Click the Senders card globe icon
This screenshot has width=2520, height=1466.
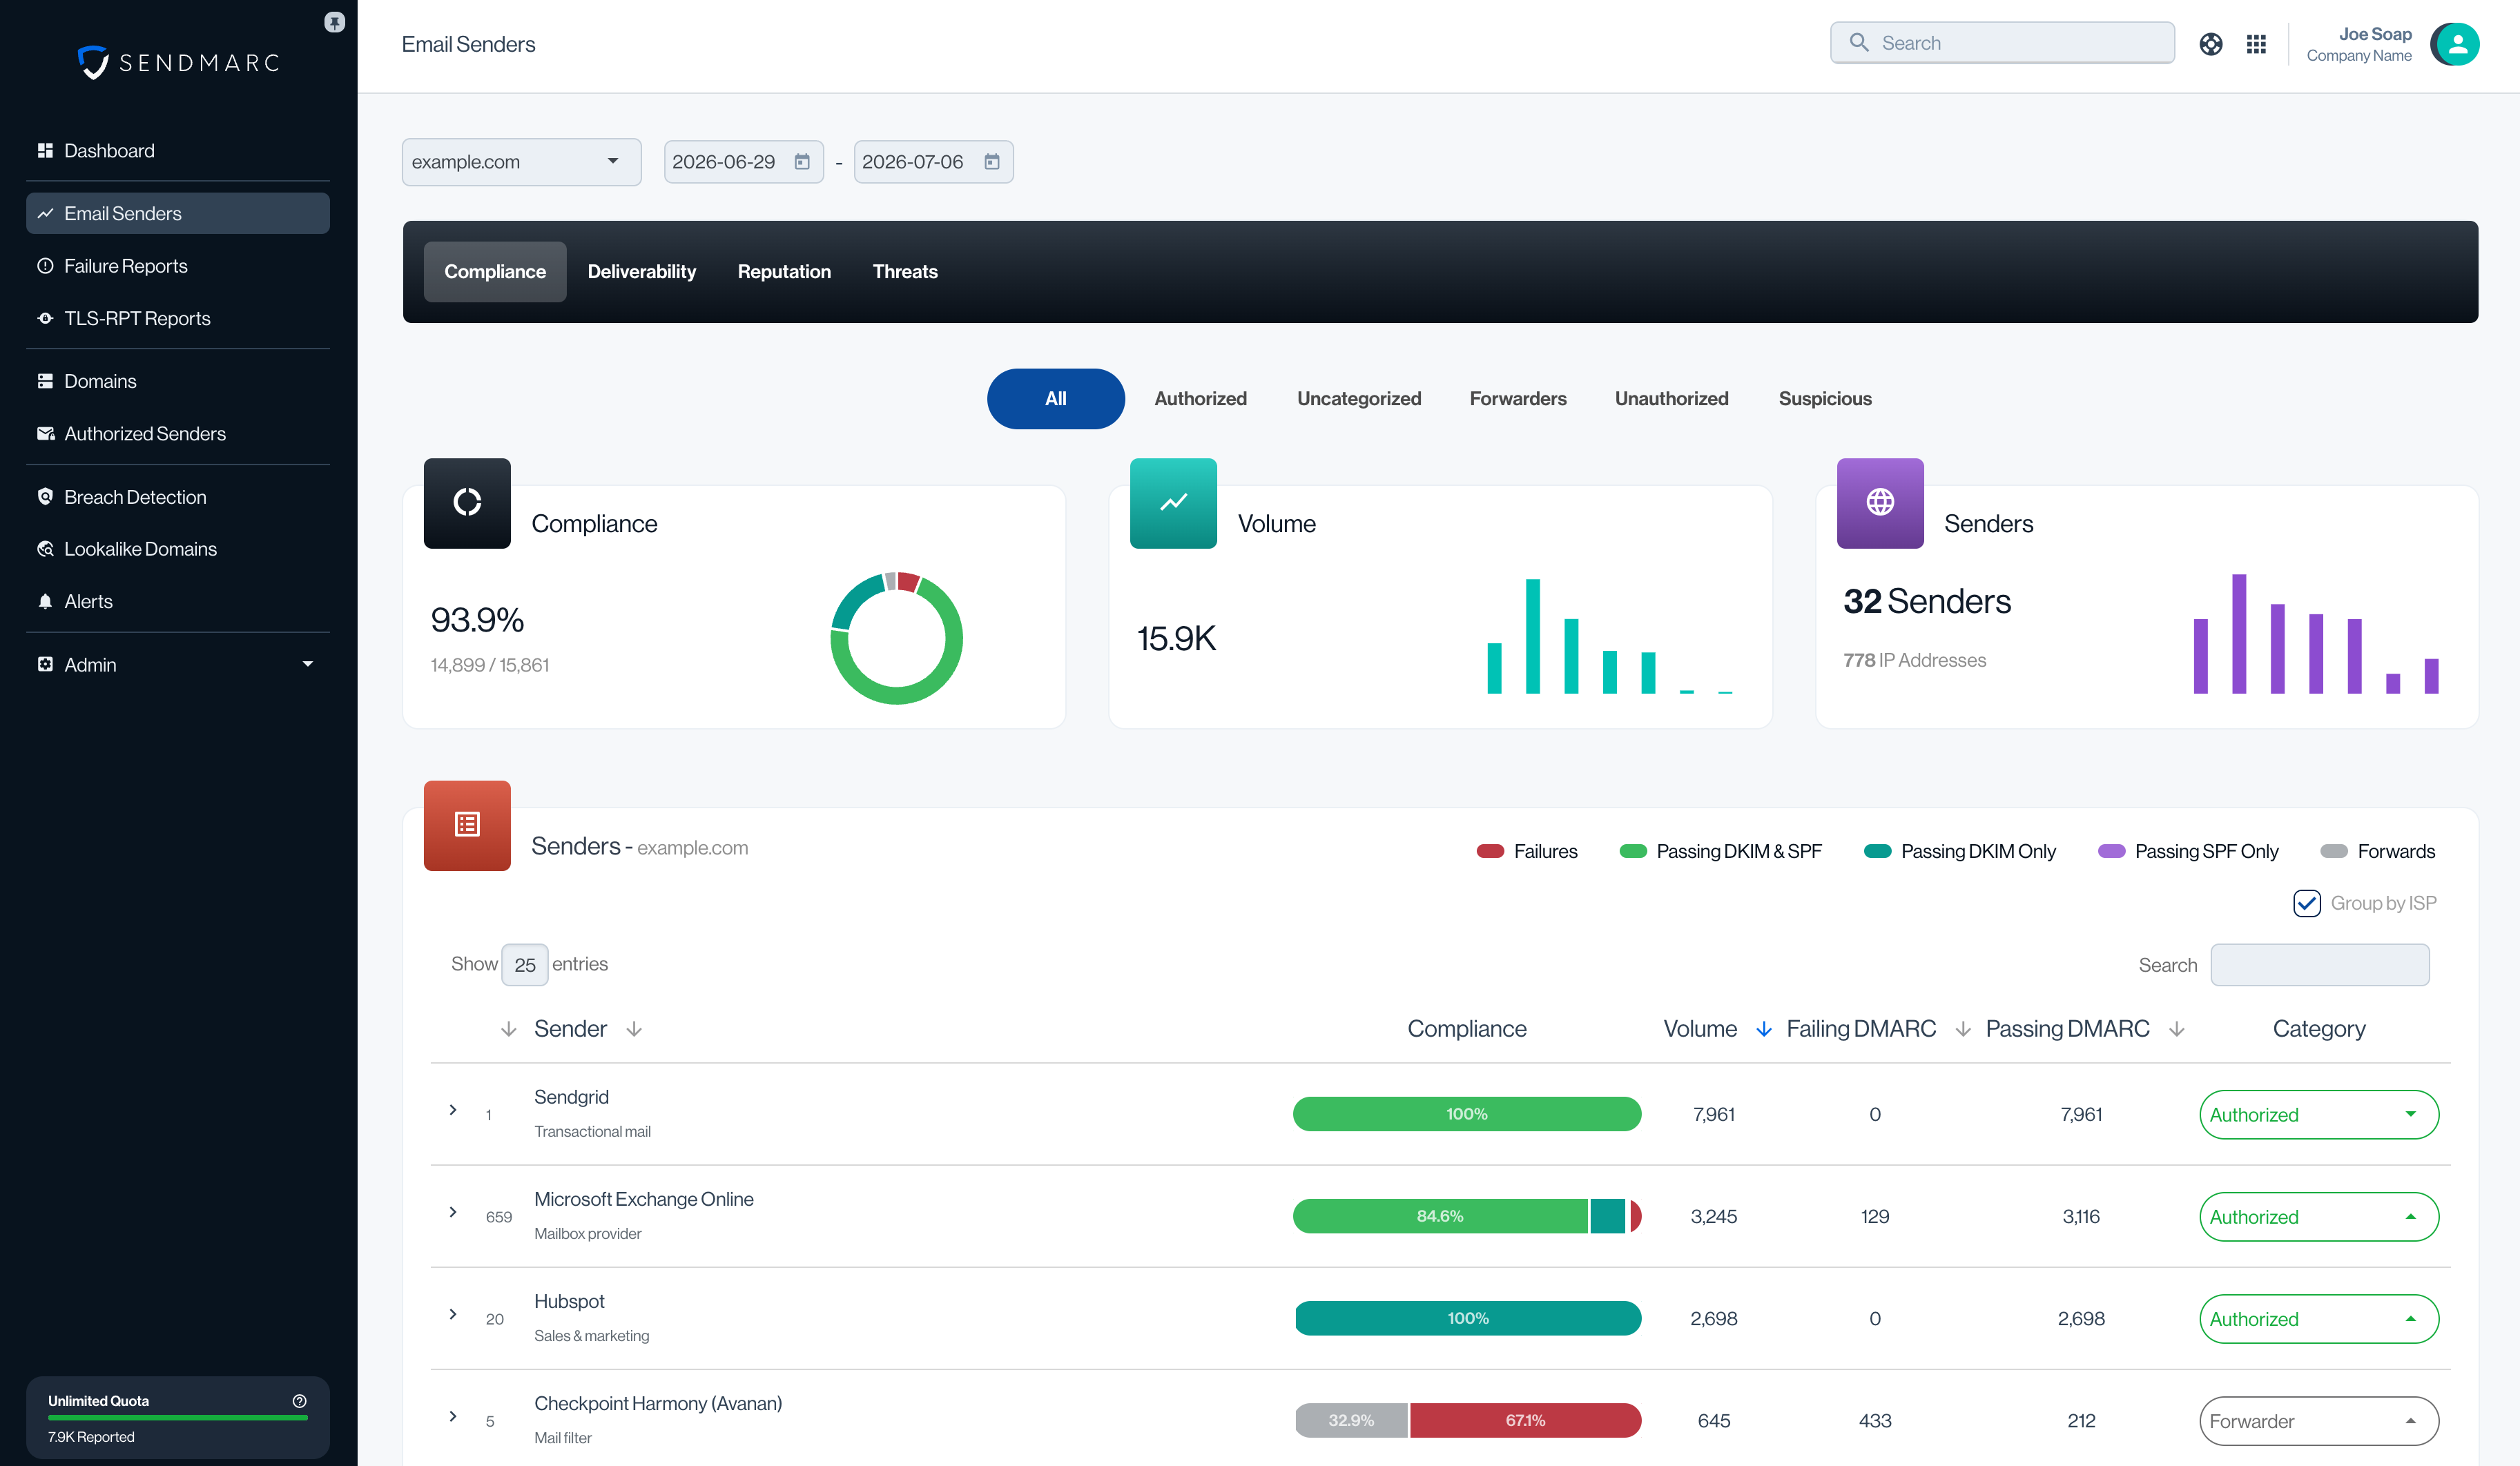pyautogui.click(x=1880, y=502)
